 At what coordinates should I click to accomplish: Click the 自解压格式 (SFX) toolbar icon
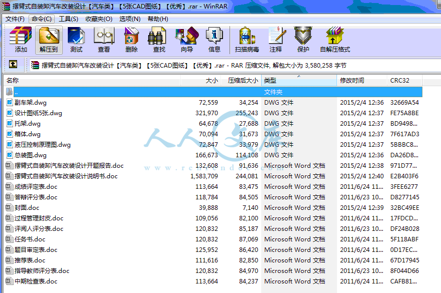[335, 40]
